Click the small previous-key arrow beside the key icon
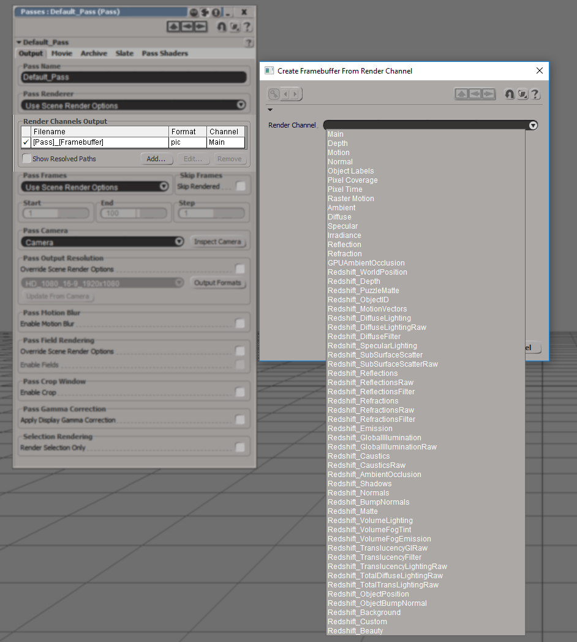 pyautogui.click(x=285, y=94)
